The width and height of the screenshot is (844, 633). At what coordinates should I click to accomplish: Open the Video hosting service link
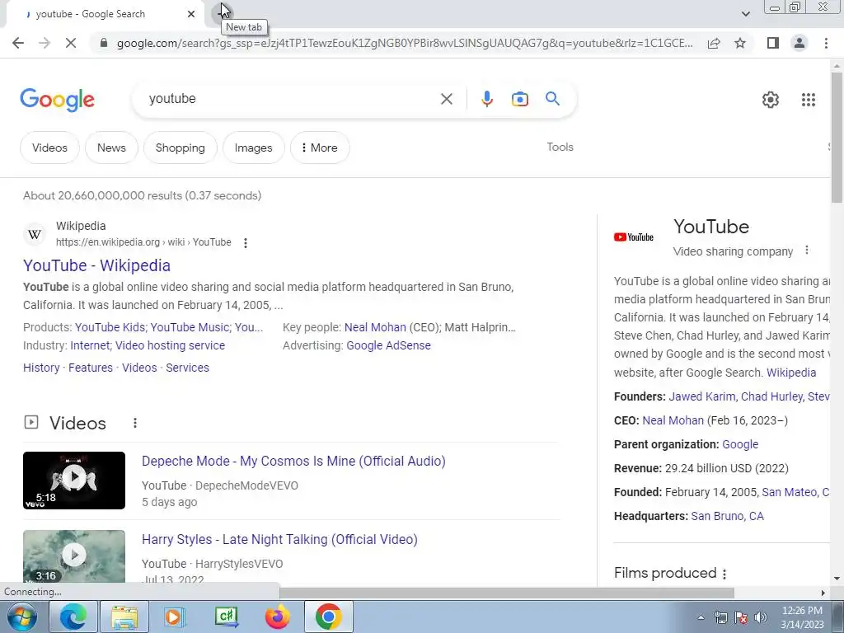(170, 345)
